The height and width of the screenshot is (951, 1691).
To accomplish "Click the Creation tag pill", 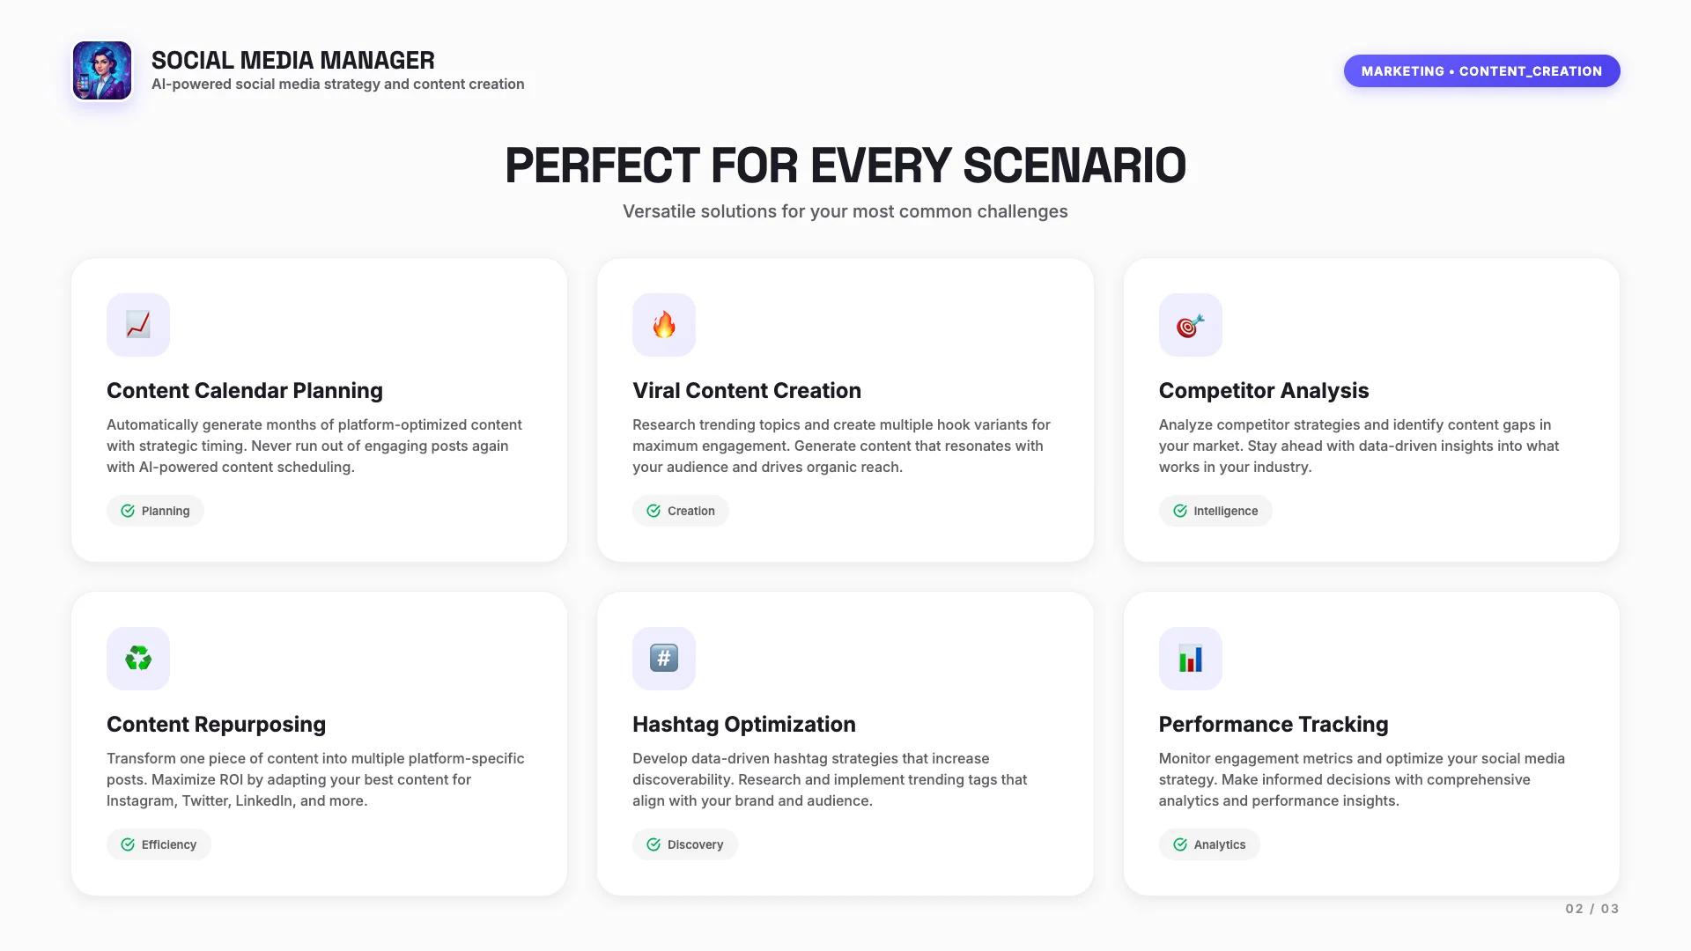I will (681, 511).
